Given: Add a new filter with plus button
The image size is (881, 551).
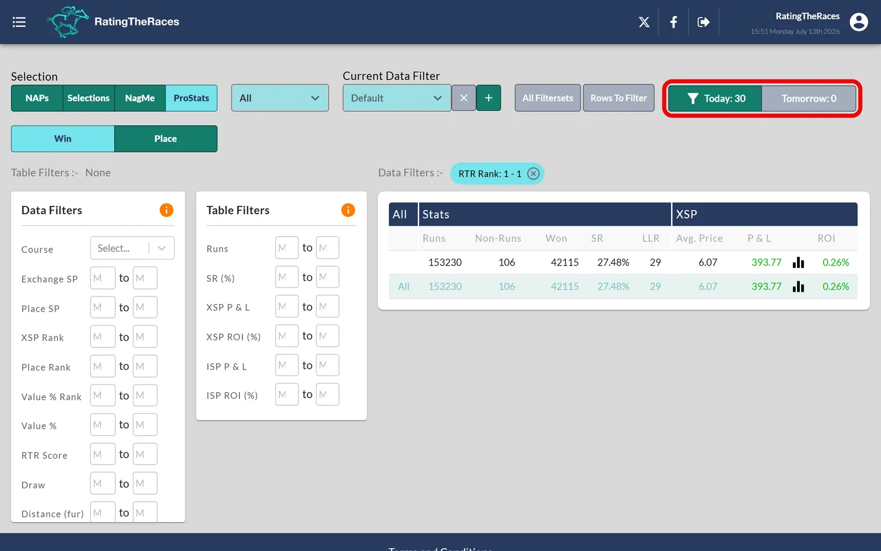Looking at the screenshot, I should (x=489, y=98).
